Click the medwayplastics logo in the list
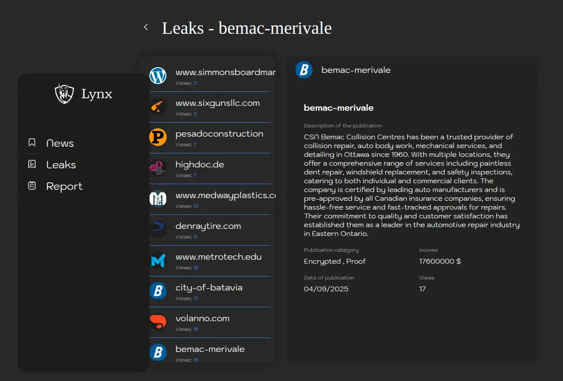This screenshot has height=381, width=563. [x=158, y=199]
